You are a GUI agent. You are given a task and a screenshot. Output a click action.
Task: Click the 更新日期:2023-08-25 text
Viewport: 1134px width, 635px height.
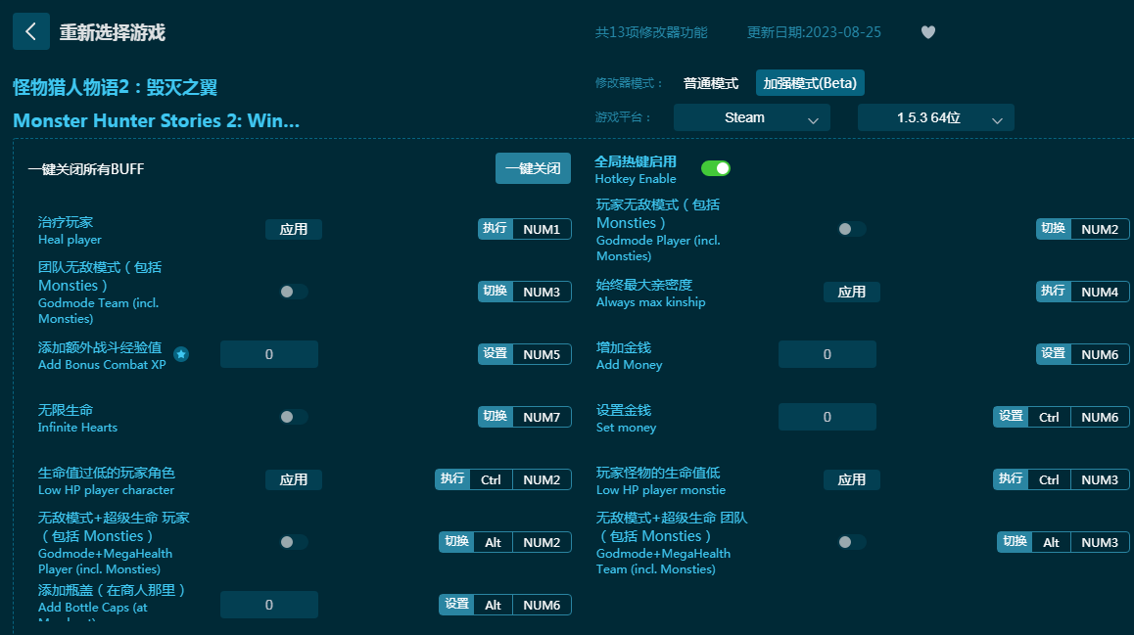click(x=815, y=32)
